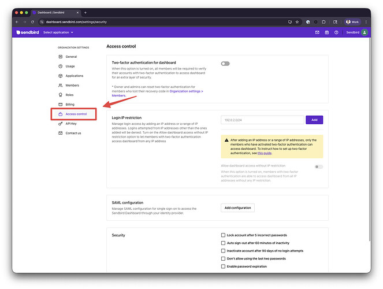Open the Contact us page

point(73,133)
